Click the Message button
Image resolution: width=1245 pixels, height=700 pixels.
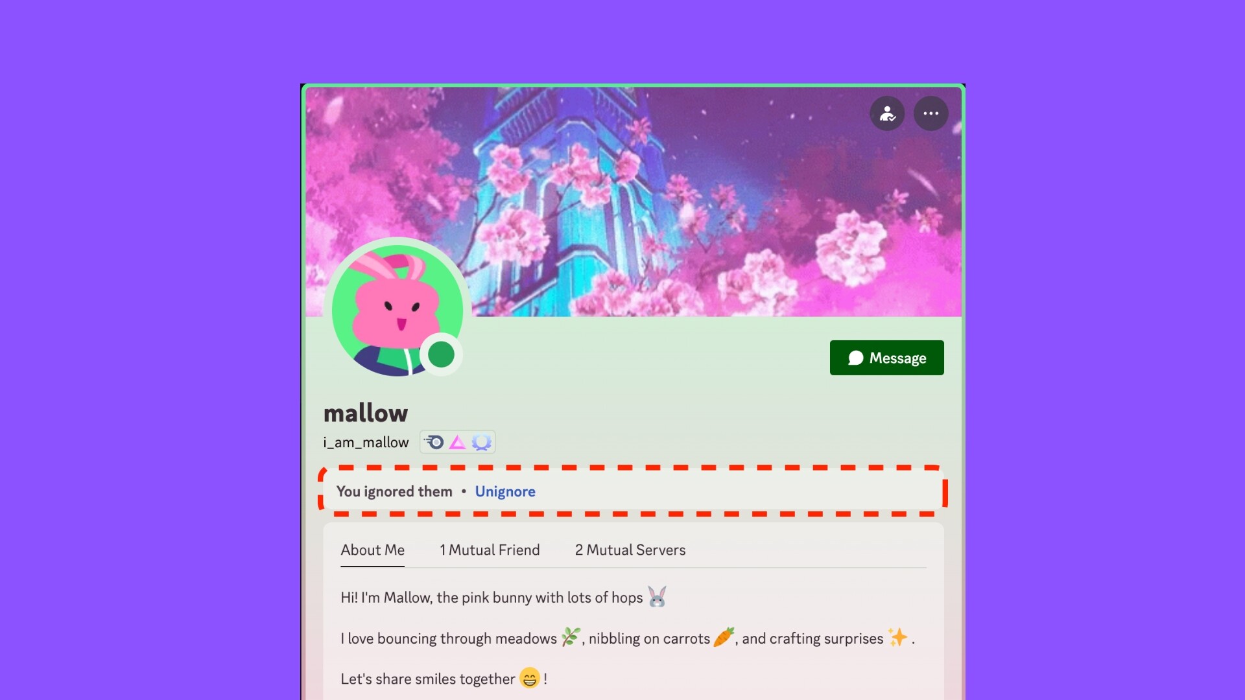tap(886, 357)
